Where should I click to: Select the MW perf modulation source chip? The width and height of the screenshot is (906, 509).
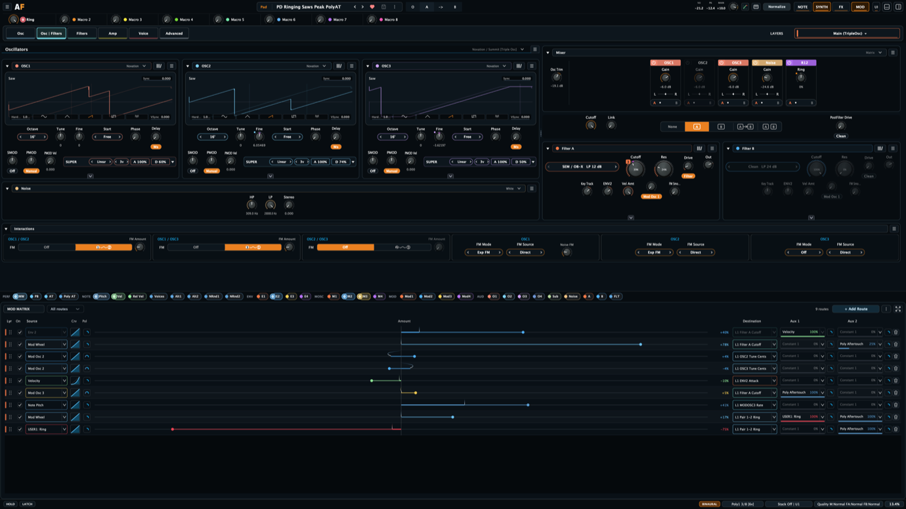(19, 296)
